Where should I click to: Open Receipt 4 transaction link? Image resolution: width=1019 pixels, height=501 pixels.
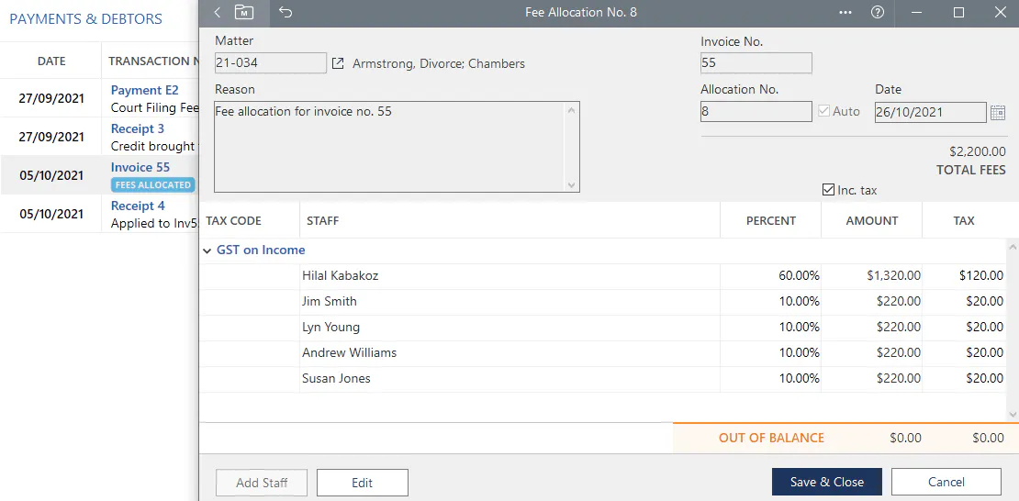(138, 206)
